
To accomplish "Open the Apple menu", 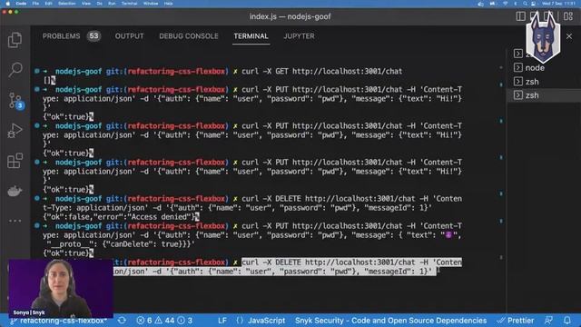I will [x=8, y=4].
